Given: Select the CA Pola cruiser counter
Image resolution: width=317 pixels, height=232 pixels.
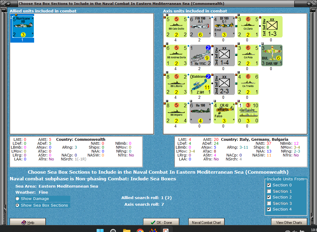Looking at the screenshot, I should 248,55.
